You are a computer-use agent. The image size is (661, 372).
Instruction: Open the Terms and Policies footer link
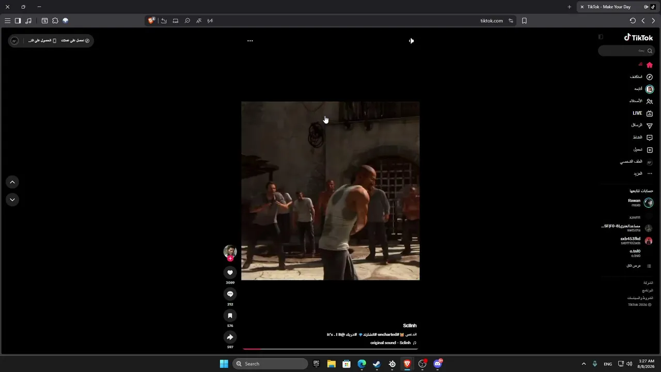(x=640, y=298)
